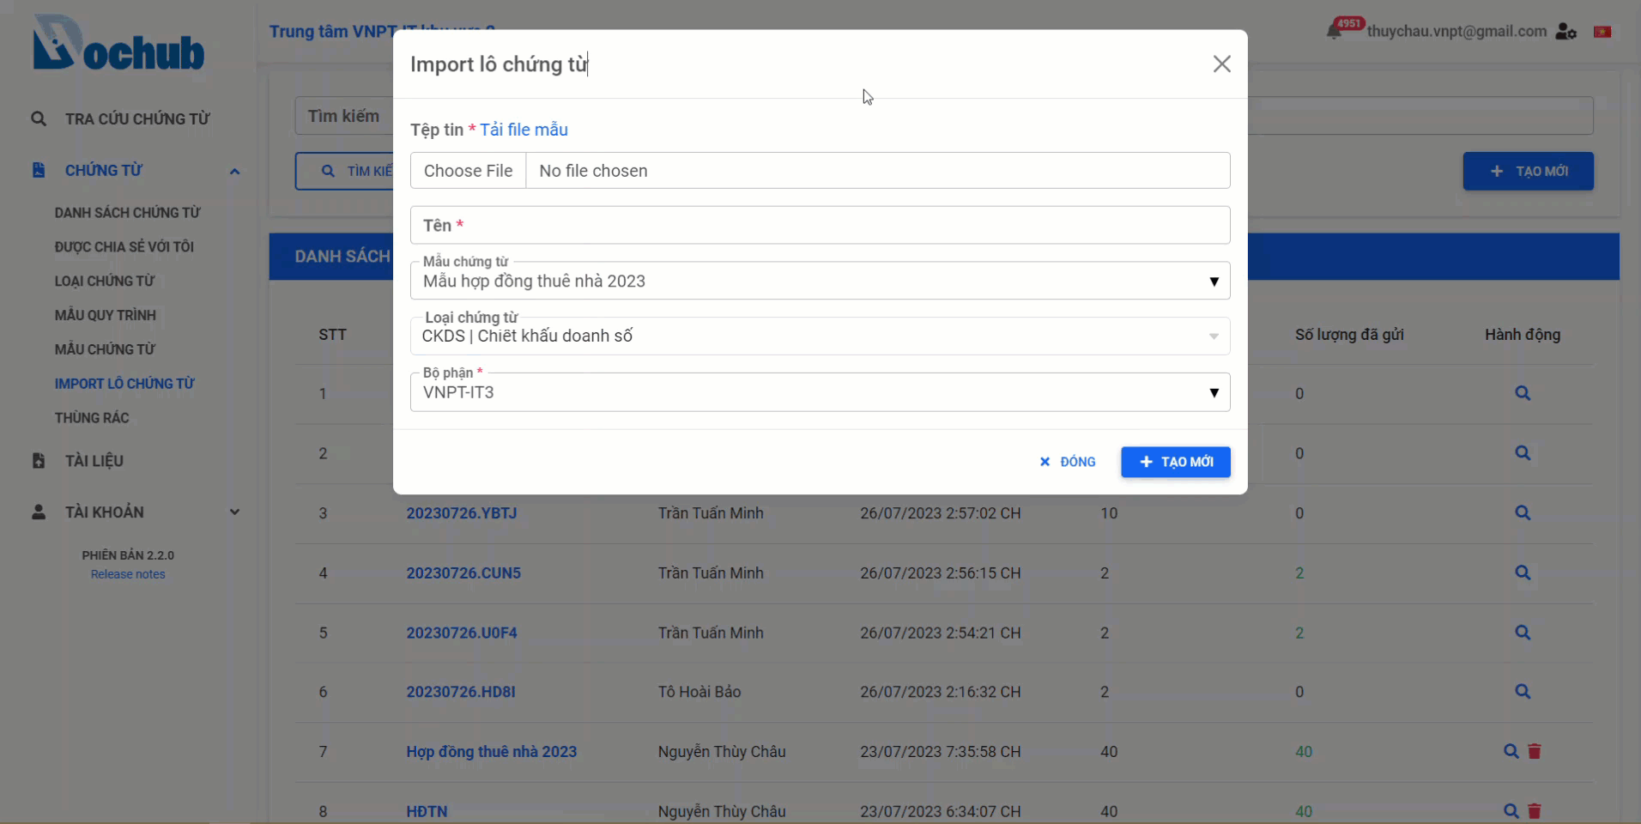Select IMPORT LÔ CHỨNG TỪ submenu
This screenshot has height=824, width=1641.
coord(124,384)
